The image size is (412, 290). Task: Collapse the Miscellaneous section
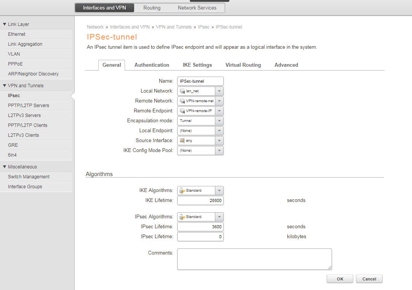(5, 167)
